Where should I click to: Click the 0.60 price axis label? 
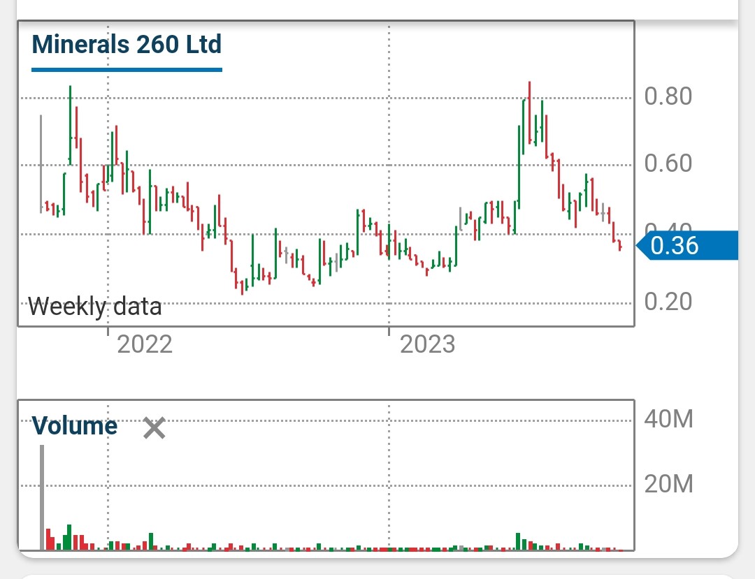pyautogui.click(x=668, y=163)
